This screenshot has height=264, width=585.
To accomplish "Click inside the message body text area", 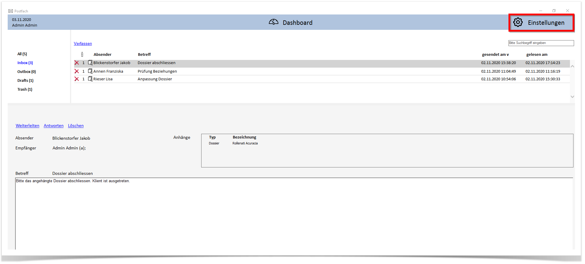I will click(x=294, y=214).
